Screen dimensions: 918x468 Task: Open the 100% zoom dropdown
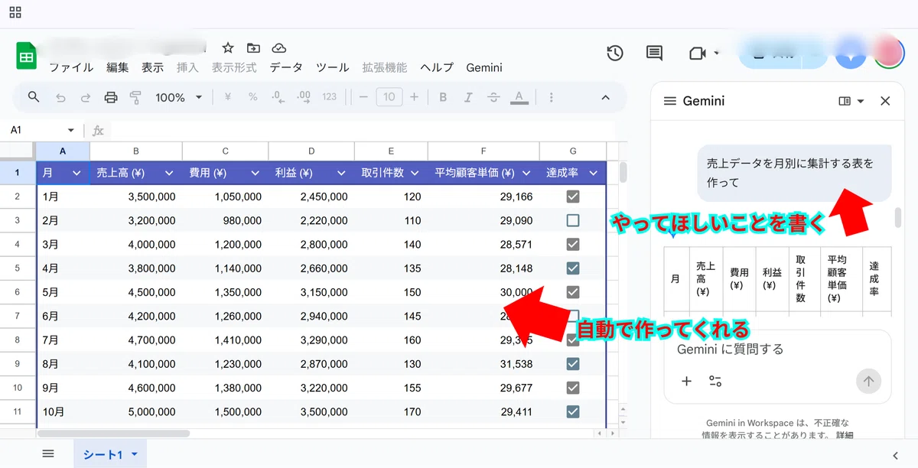click(179, 97)
